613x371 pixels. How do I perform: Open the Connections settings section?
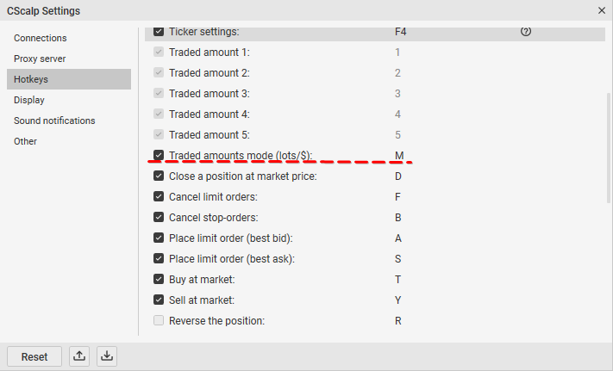tap(41, 38)
